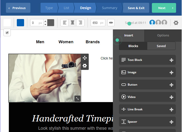
Task: Click the Image block picture icon
Action: (x=123, y=72)
